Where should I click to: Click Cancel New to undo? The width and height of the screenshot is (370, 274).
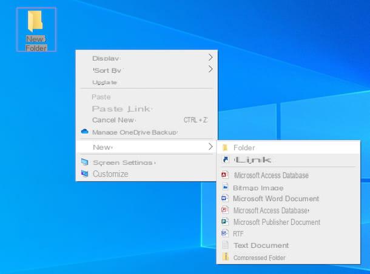point(113,120)
